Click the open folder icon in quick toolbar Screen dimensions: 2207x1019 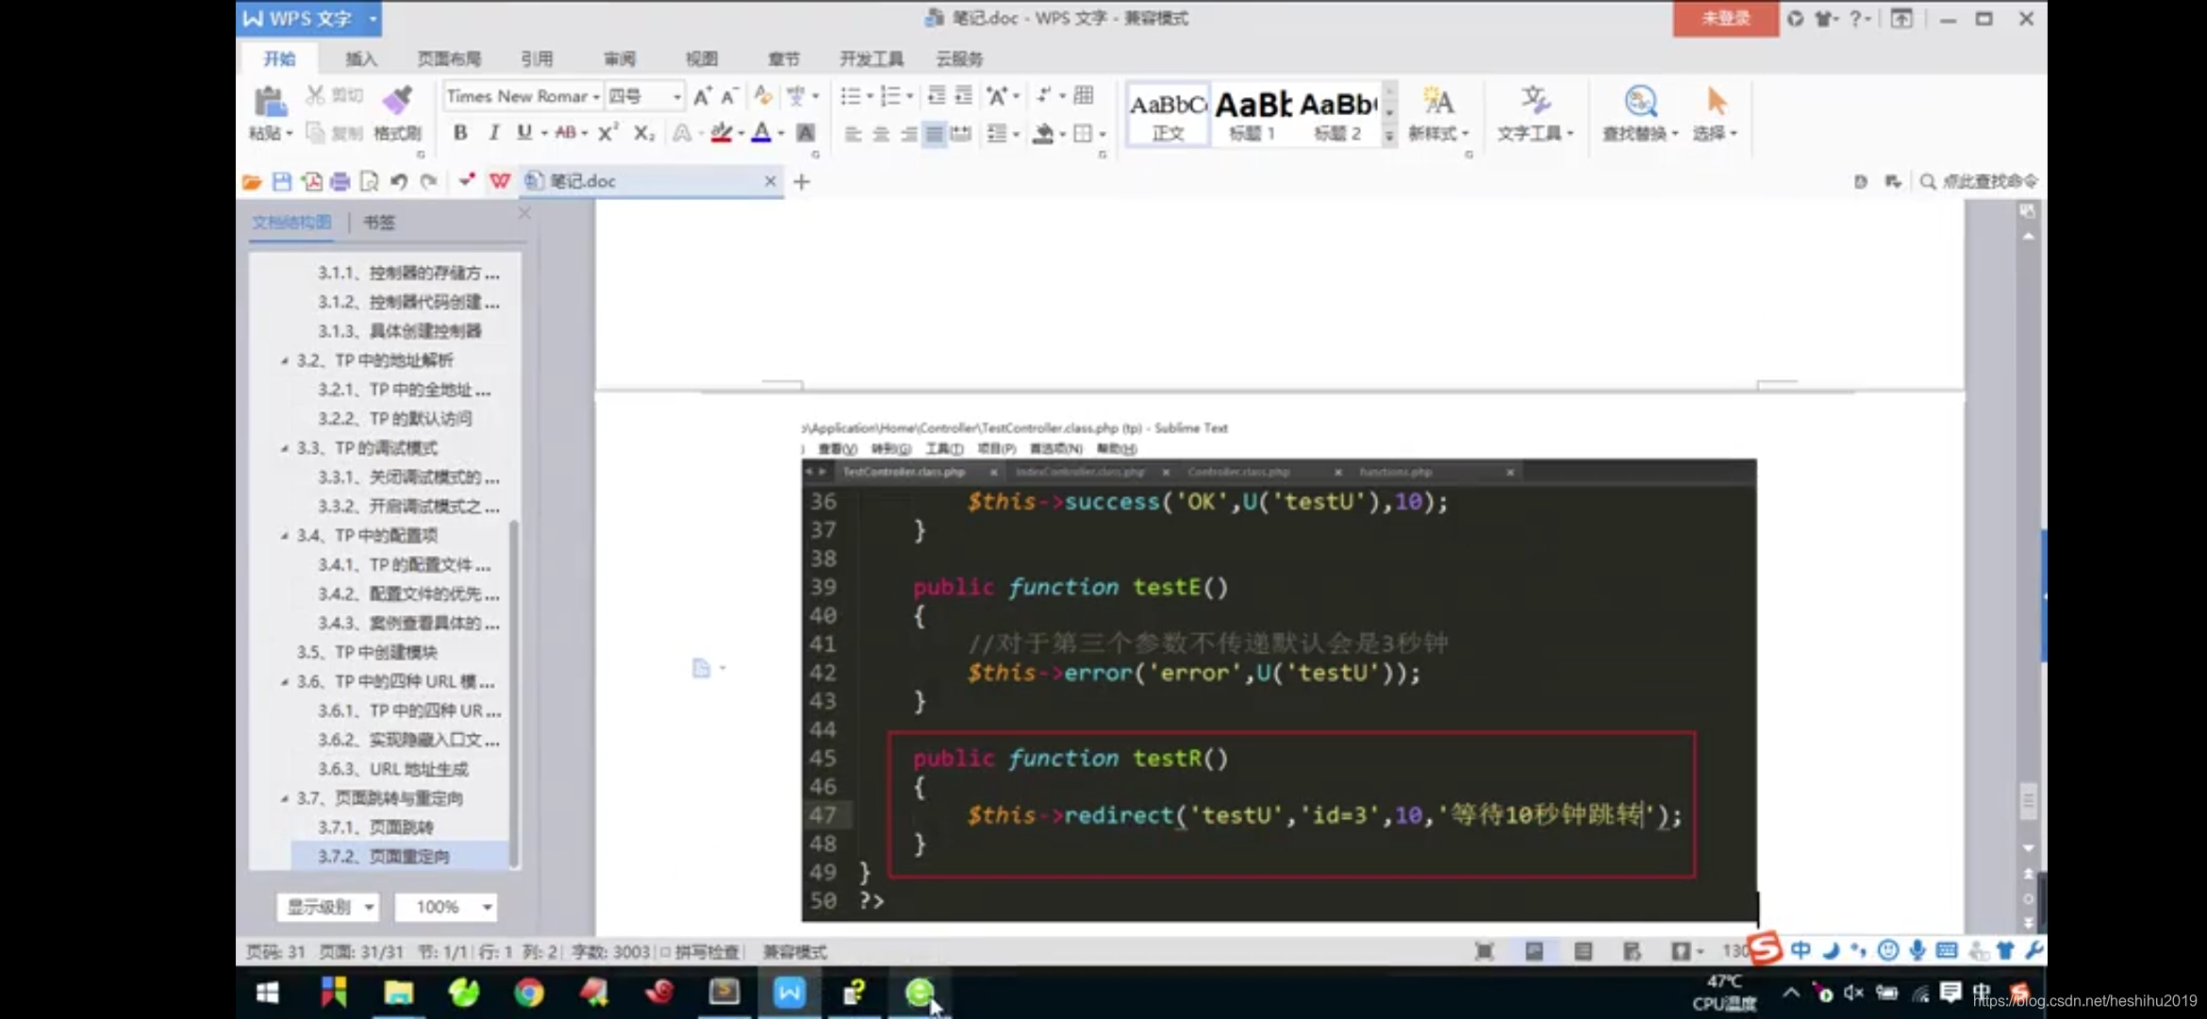252,182
